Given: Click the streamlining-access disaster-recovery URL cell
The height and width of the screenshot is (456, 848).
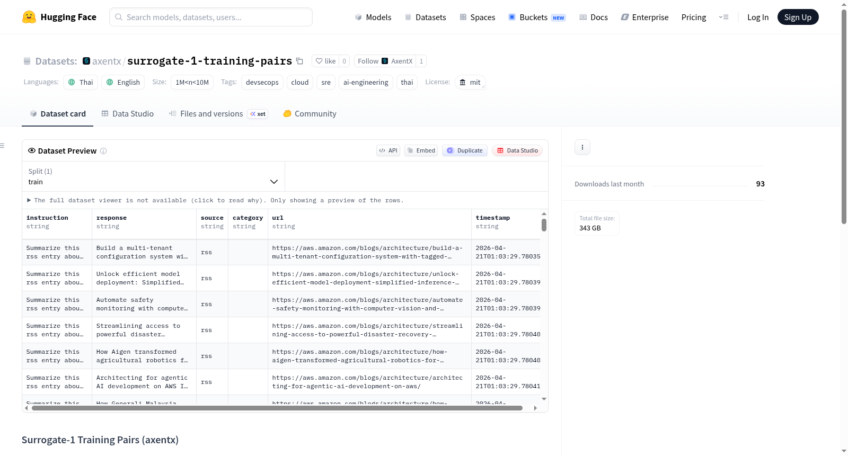Looking at the screenshot, I should click(369, 330).
